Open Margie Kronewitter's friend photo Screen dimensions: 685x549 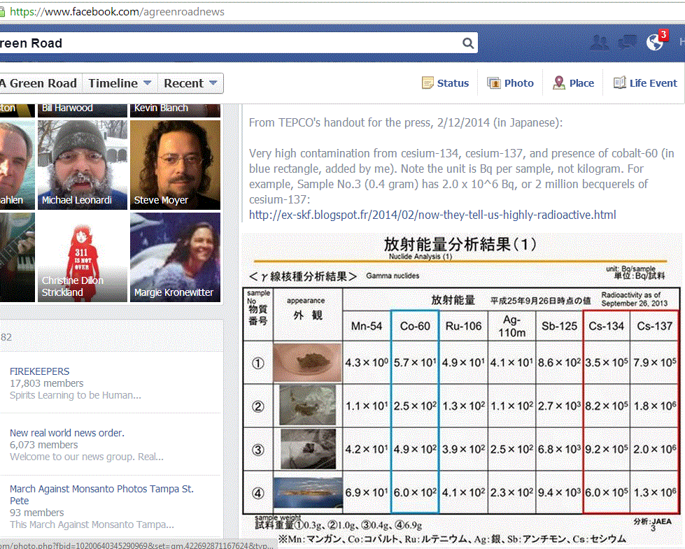175,257
